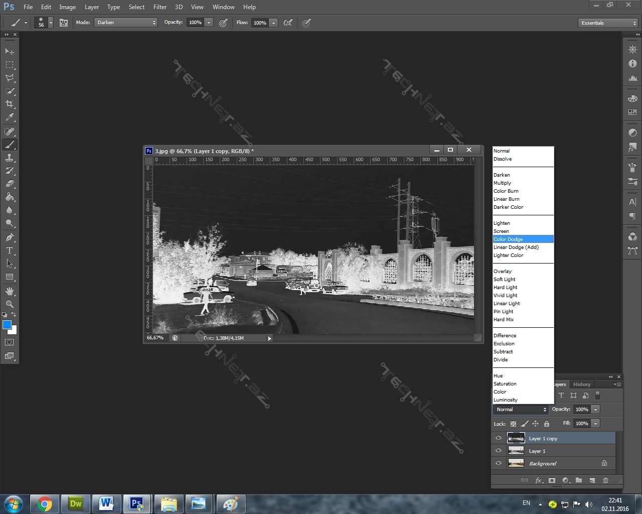This screenshot has width=642, height=514.
Task: Toggle visibility of Layer 1
Action: click(x=499, y=451)
